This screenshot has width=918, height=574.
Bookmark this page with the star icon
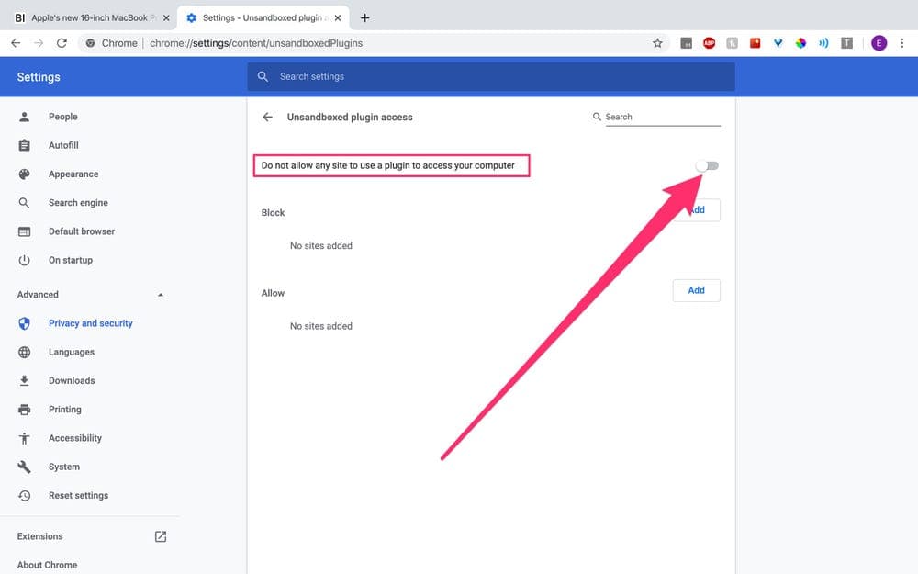point(657,43)
